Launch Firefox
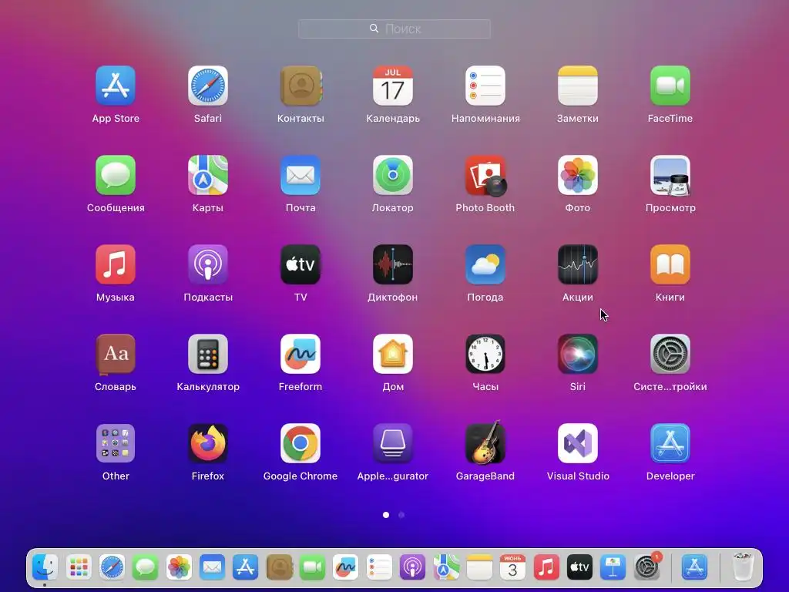 point(208,443)
